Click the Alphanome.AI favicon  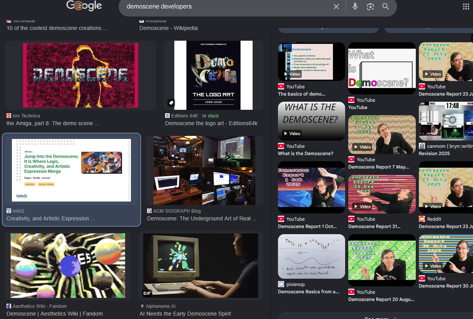[x=142, y=306]
